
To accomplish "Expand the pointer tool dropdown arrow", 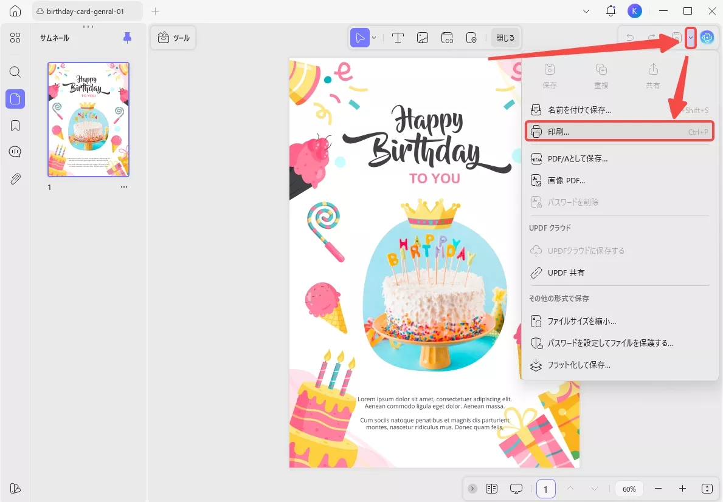I will tap(374, 38).
